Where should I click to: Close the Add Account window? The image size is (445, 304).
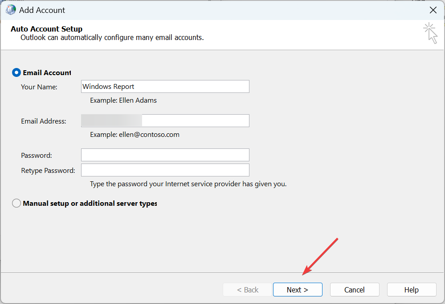pyautogui.click(x=433, y=10)
